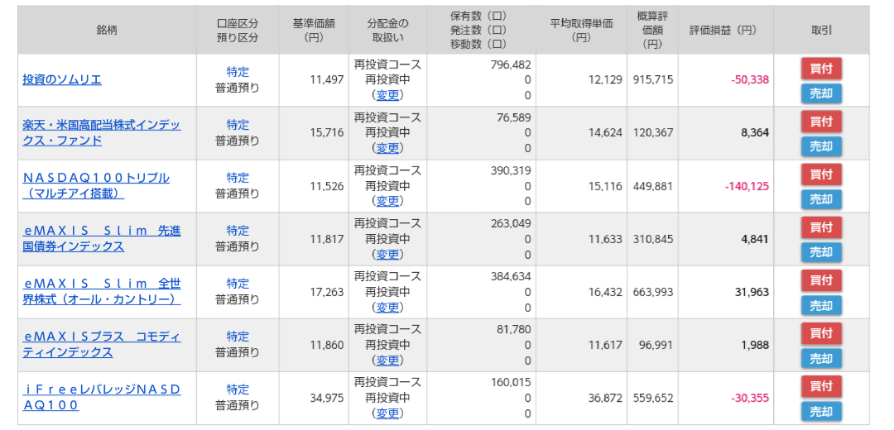This screenshot has width=894, height=430.
Task: Click the 平均取得単価 column header
Action: 582,31
